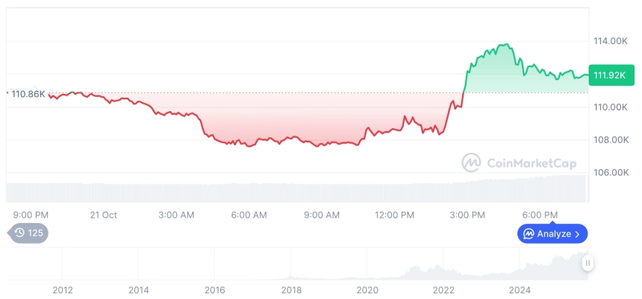Click the 9:00 AM time axis label

tap(322, 215)
